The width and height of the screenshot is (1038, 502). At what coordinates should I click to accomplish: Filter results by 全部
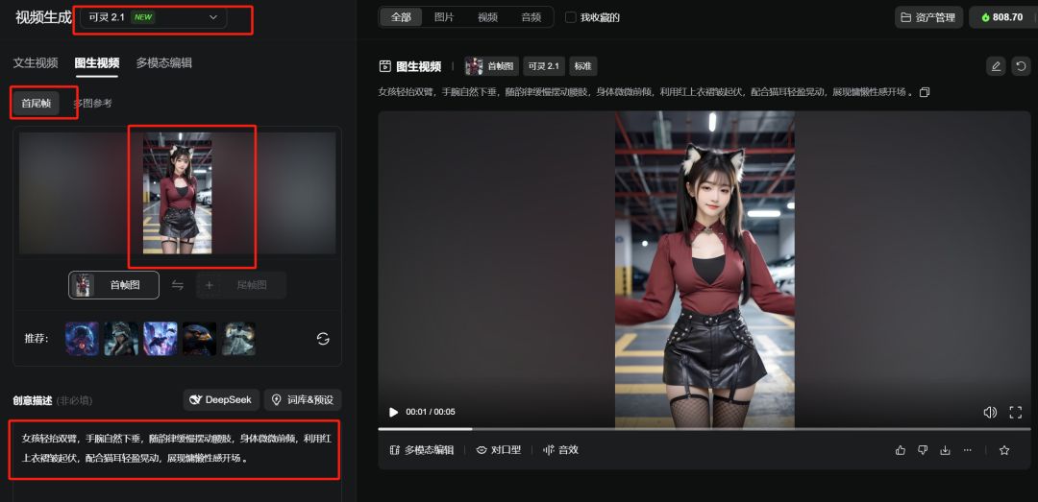[x=401, y=17]
